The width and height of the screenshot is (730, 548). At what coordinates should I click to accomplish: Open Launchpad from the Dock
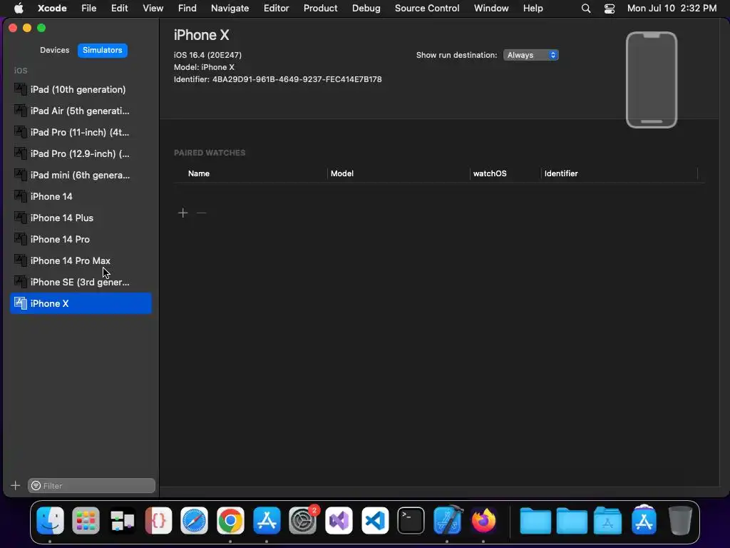(x=86, y=520)
